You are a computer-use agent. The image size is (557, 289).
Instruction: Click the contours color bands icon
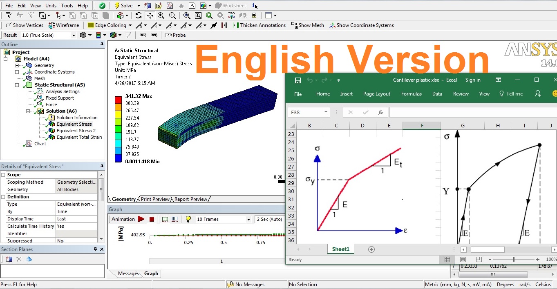[98, 35]
